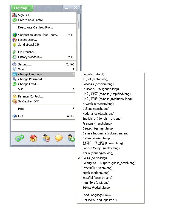The image size is (174, 207).
Task: Expand the Change Language submenu arrow
Action: 74,74
